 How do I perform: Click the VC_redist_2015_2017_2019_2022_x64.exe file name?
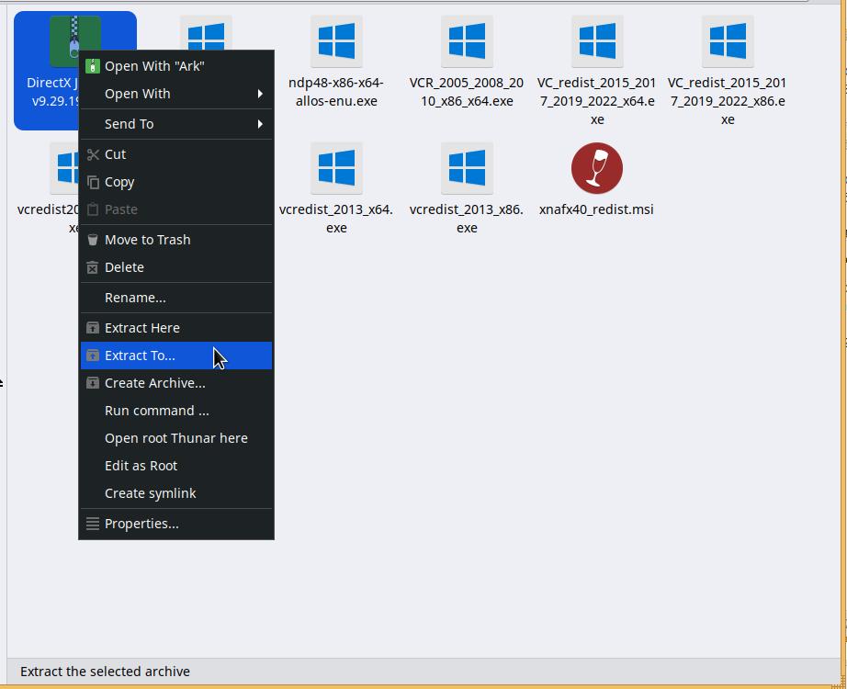[x=597, y=101]
